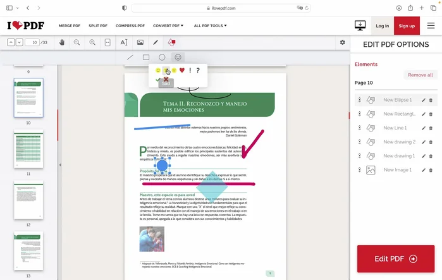
Task: Go to the iLovePDF home logo
Action: tap(26, 25)
